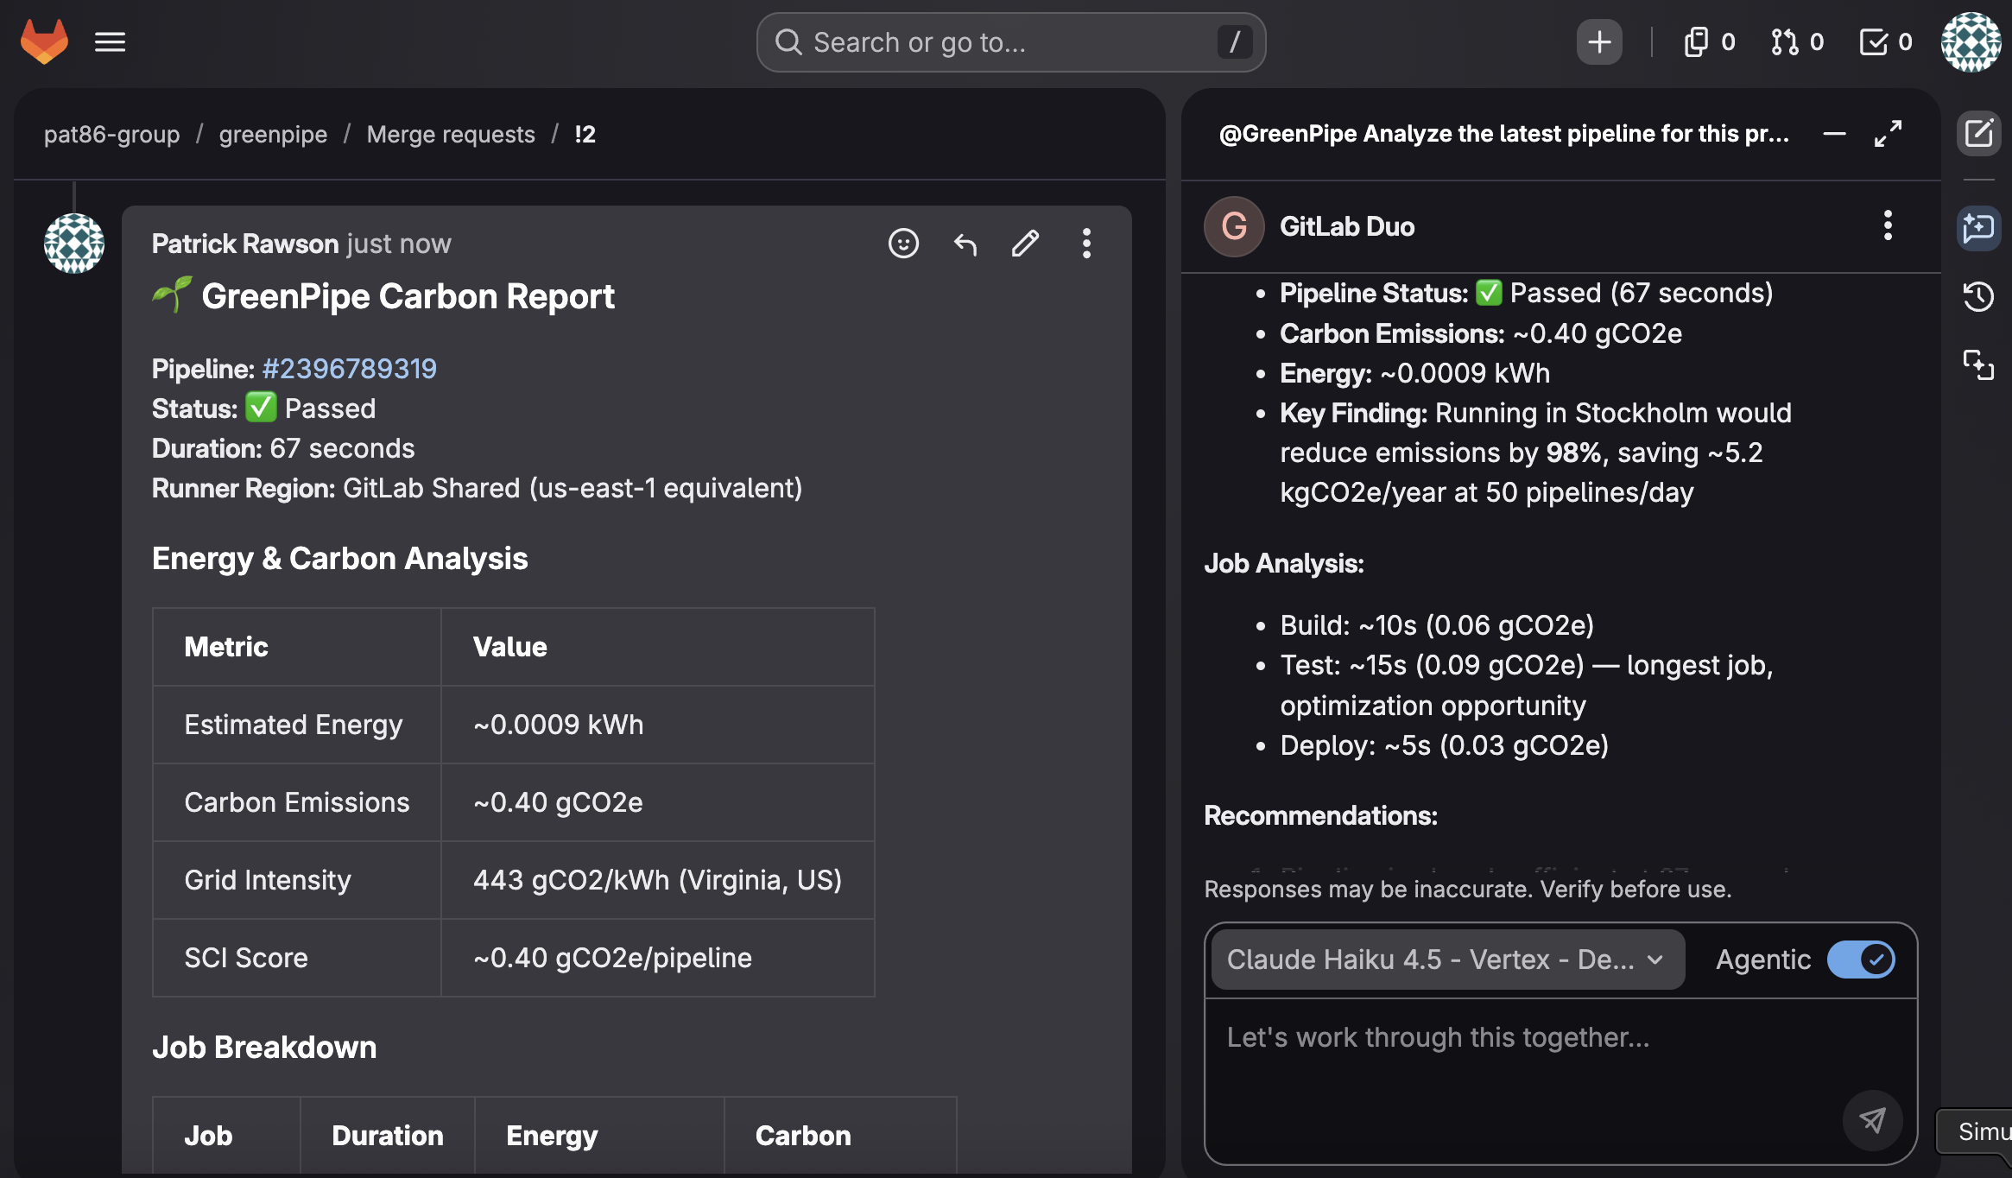The height and width of the screenshot is (1178, 2012).
Task: Open GitLab Duo's three-dot options menu
Action: pos(1888,226)
